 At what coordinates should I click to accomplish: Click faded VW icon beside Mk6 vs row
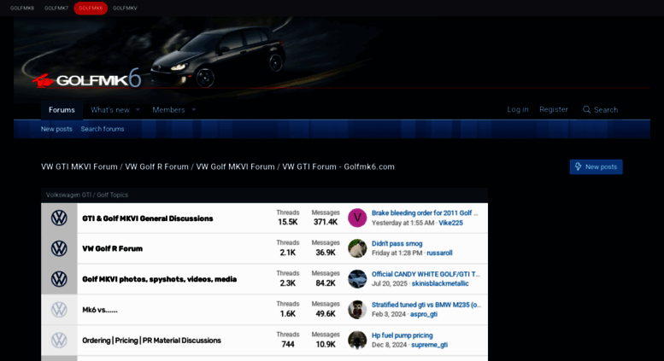click(x=59, y=310)
